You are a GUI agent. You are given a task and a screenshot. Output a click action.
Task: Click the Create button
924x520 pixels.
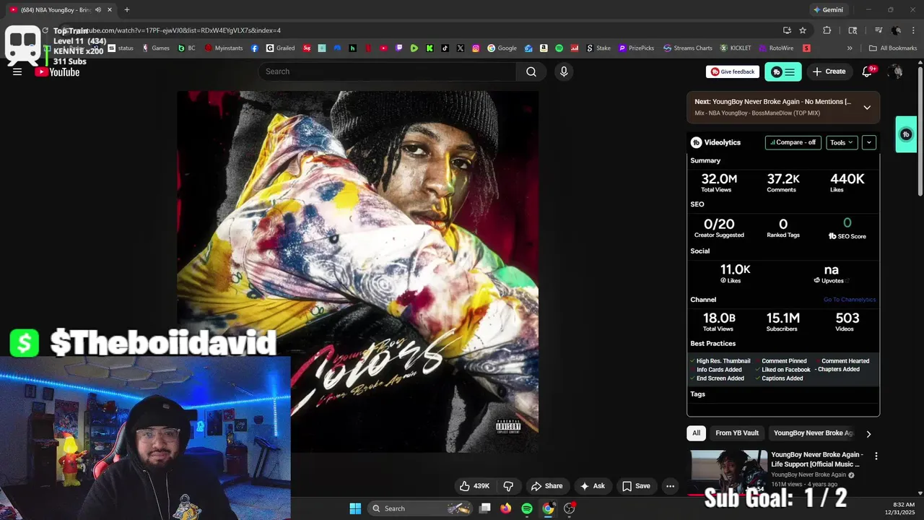pos(829,71)
